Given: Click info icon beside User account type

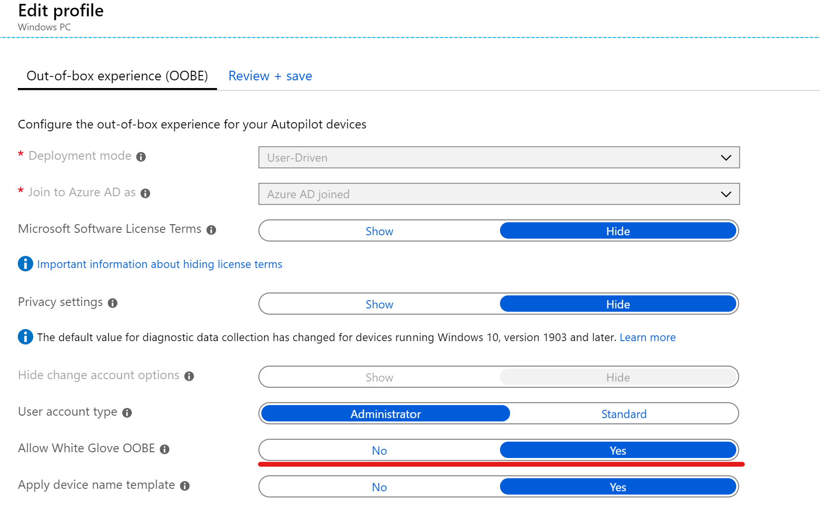Looking at the screenshot, I should click(x=127, y=413).
